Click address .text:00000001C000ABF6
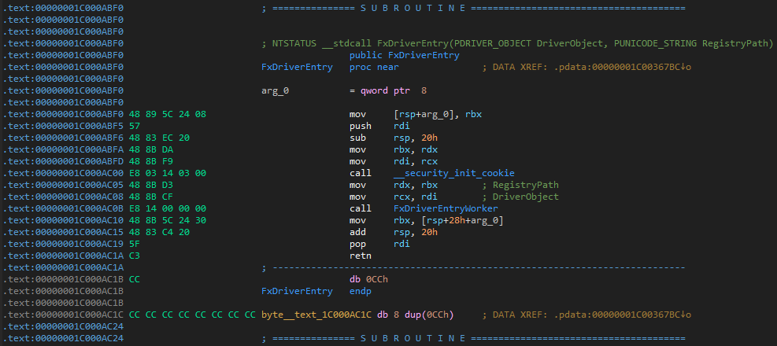777x346 pixels. 63,138
